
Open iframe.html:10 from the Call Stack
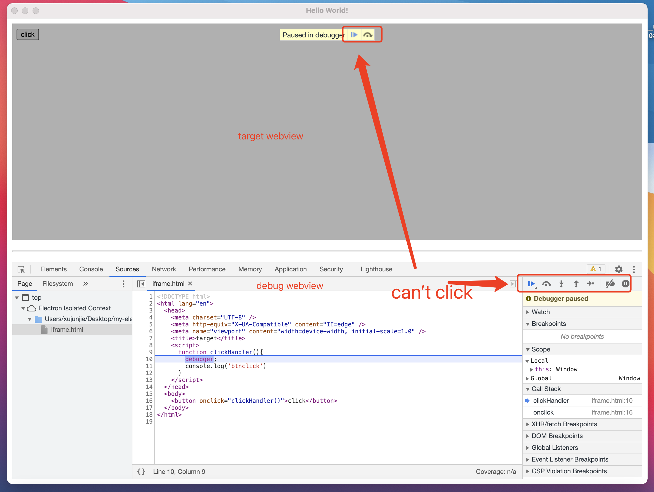612,401
